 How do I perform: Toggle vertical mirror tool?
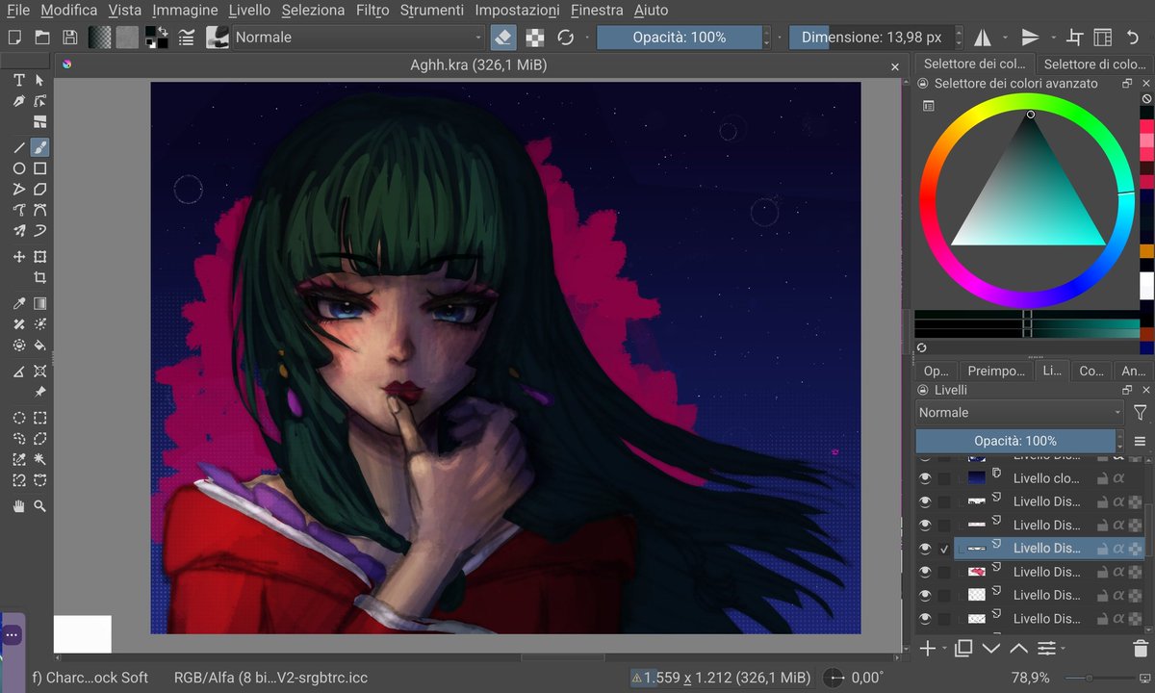[1030, 38]
